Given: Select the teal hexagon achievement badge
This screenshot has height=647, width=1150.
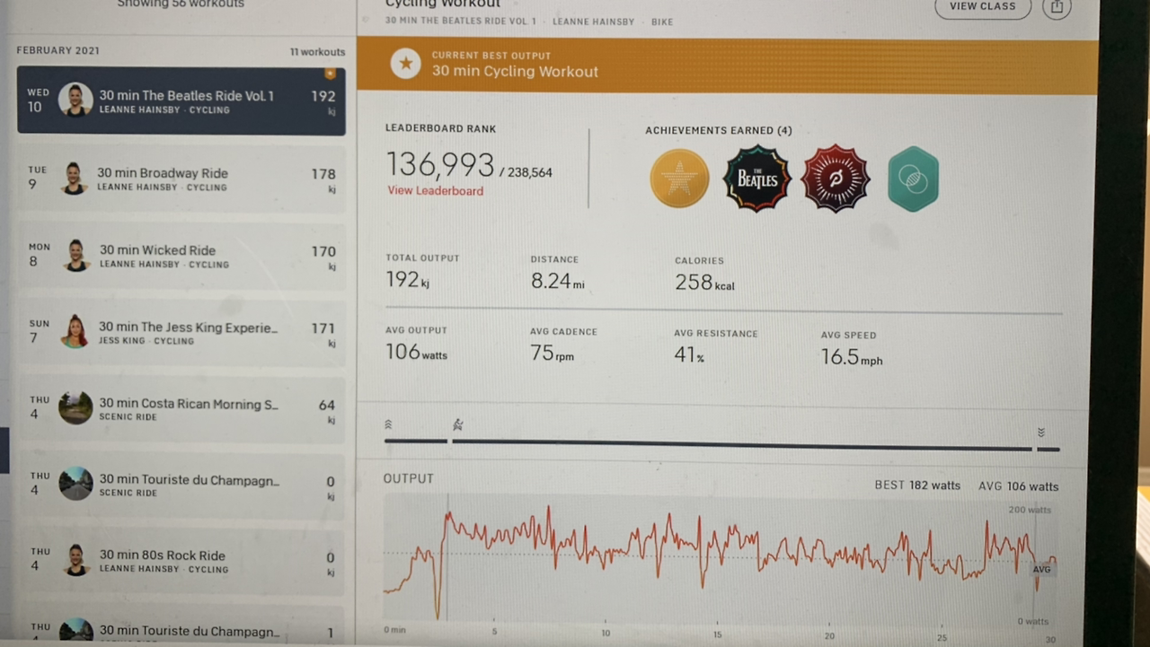Looking at the screenshot, I should point(914,179).
